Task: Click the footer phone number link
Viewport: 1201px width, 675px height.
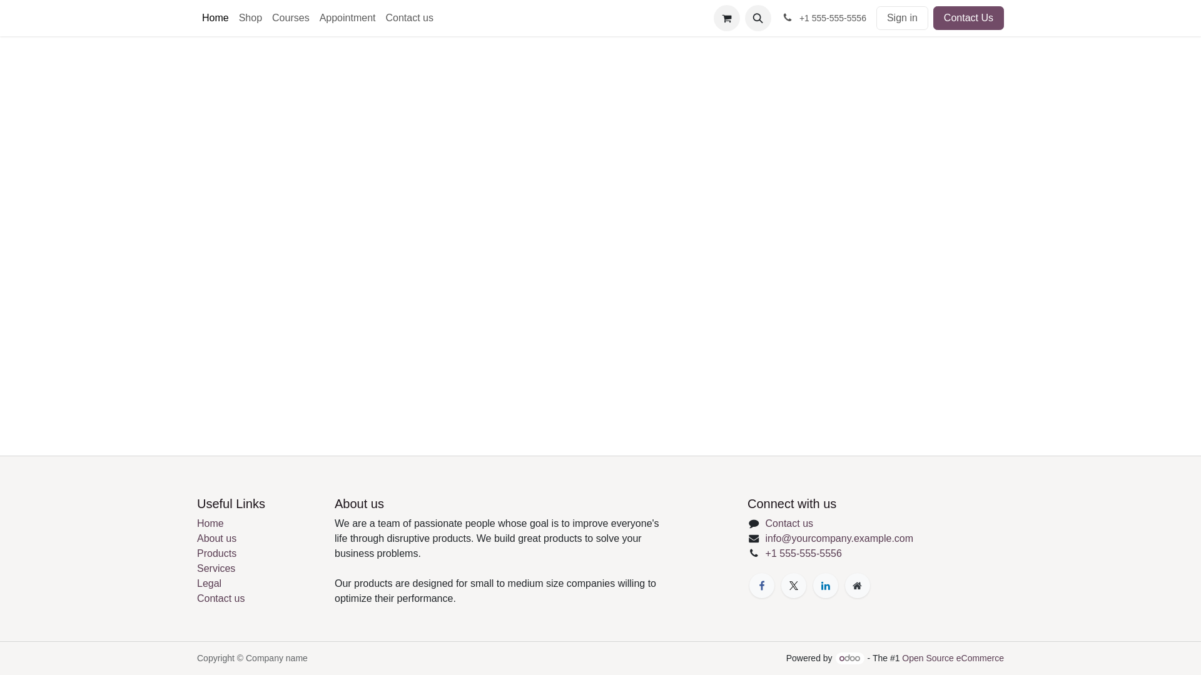Action: coord(803,554)
